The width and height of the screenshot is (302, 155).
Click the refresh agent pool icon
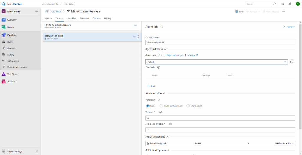292,62
